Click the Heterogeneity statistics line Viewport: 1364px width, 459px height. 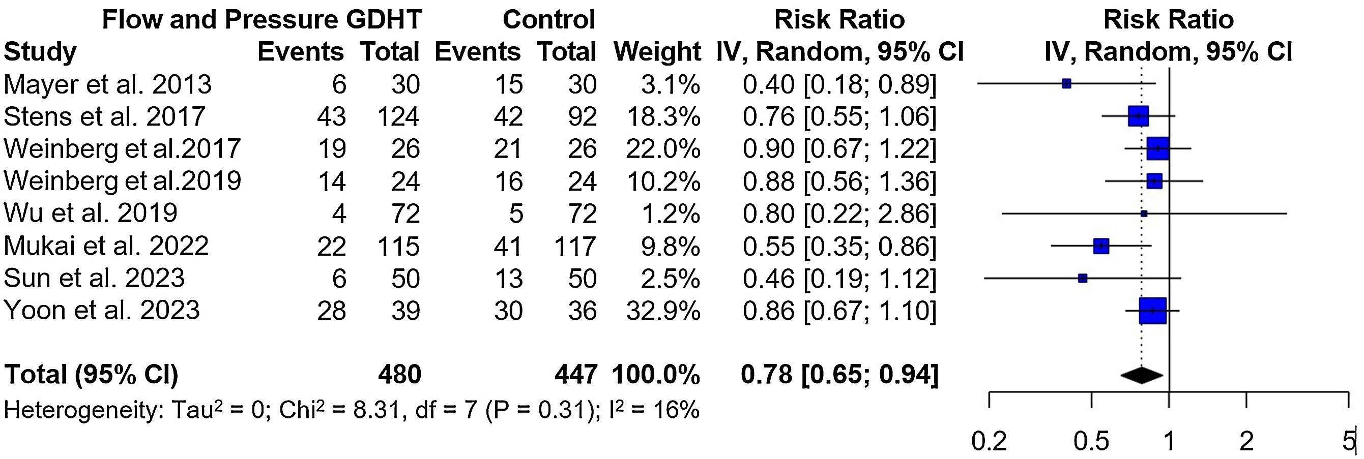pyautogui.click(x=352, y=410)
